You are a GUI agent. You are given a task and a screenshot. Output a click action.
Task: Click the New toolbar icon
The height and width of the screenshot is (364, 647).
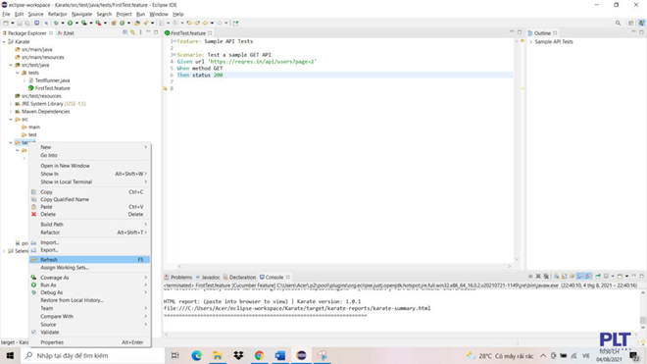[x=5, y=24]
